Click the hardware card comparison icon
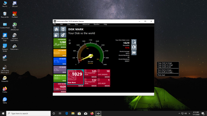This screenshot has height=116, width=207. click(134, 53)
